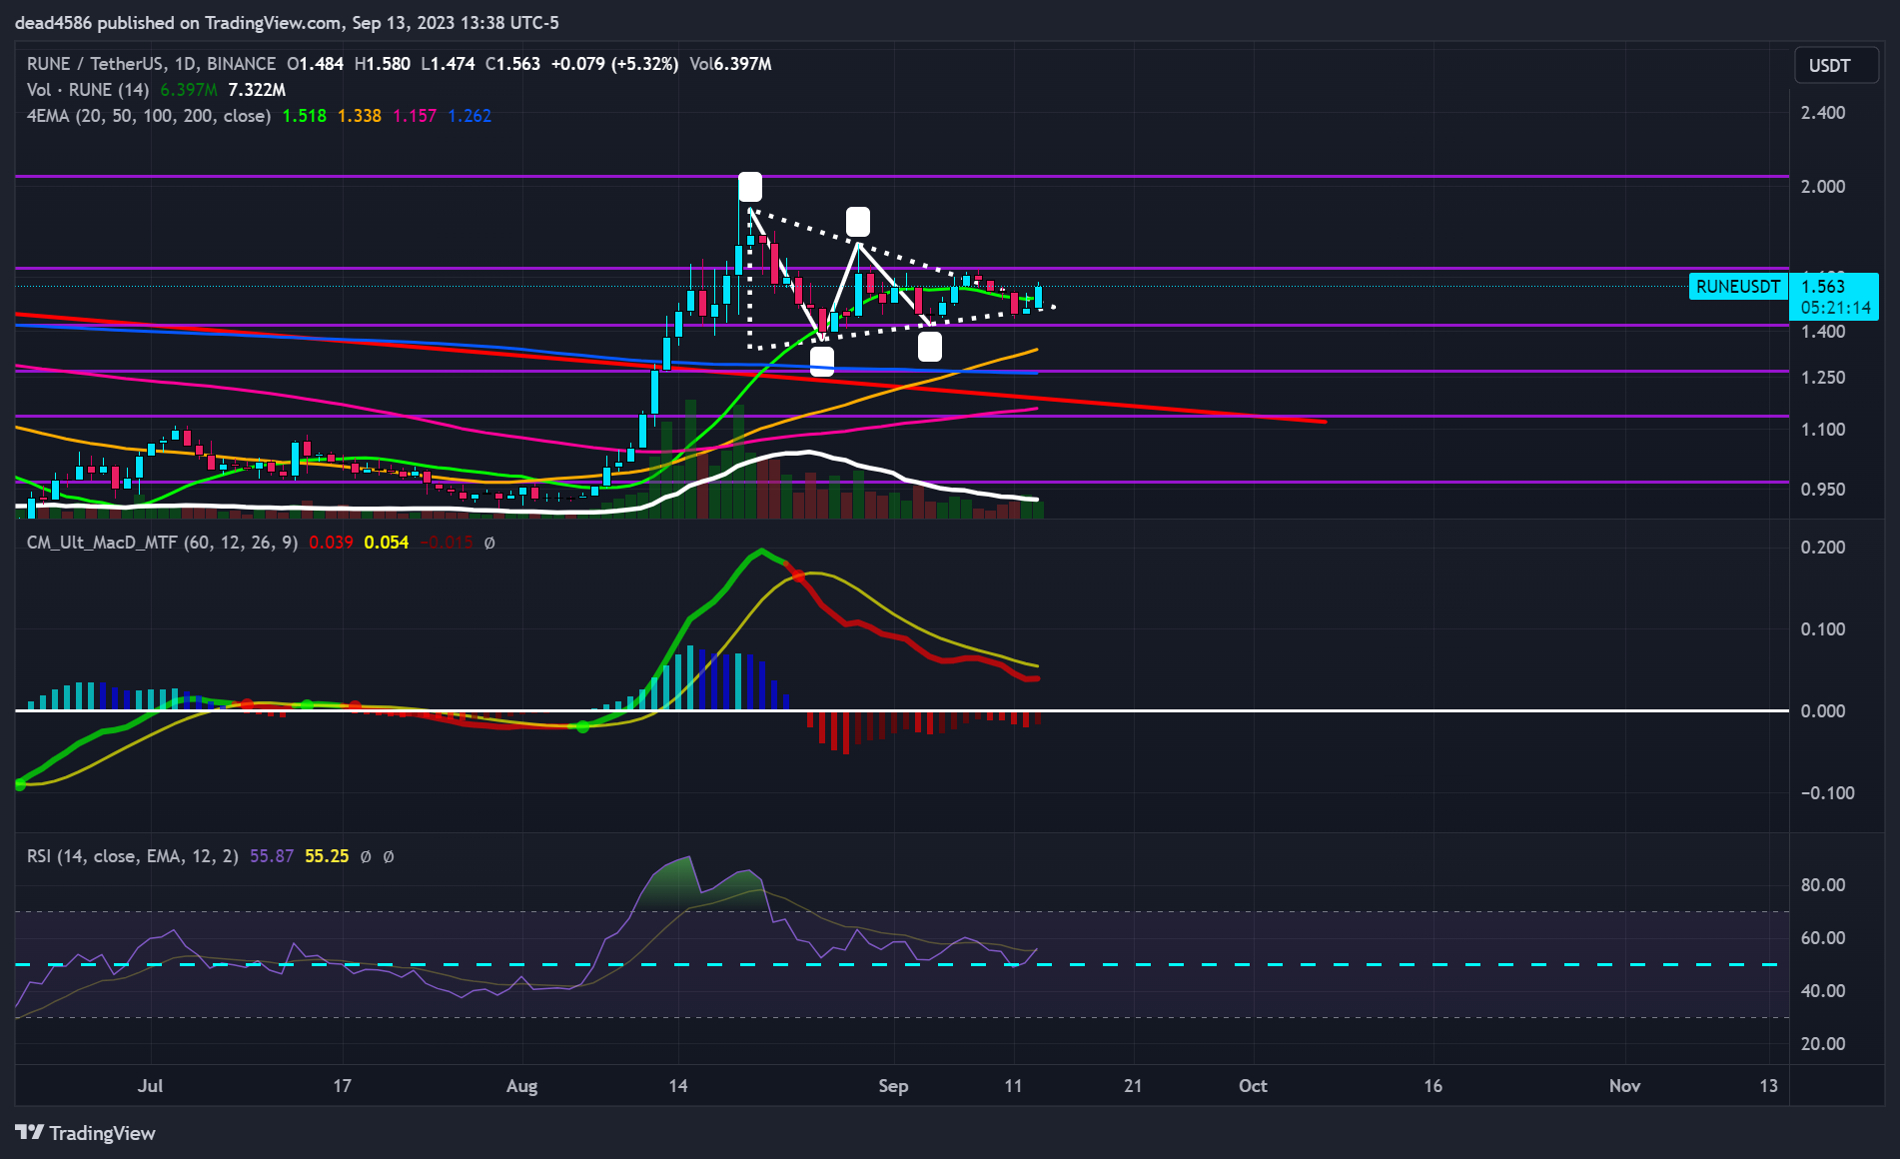Click the 20.00 RSI axis label
This screenshot has width=1900, height=1159.
(x=1823, y=1044)
